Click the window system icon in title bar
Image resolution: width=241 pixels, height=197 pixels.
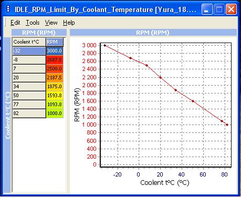pyautogui.click(x=8, y=9)
